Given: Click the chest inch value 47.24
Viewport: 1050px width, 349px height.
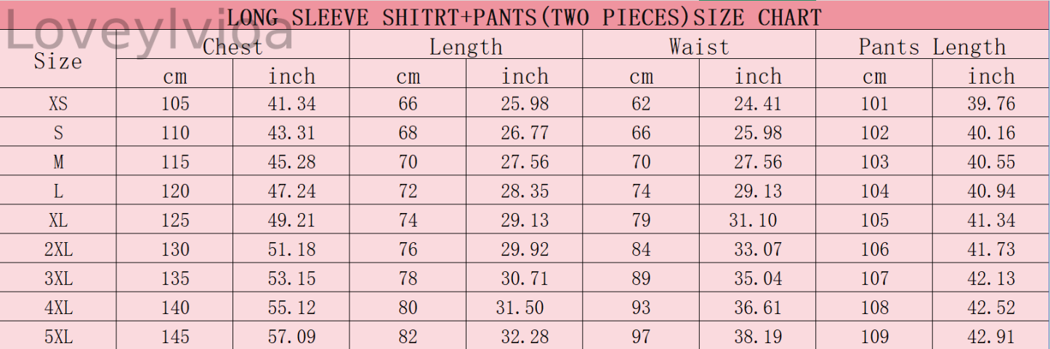Looking at the screenshot, I should click(x=291, y=191).
